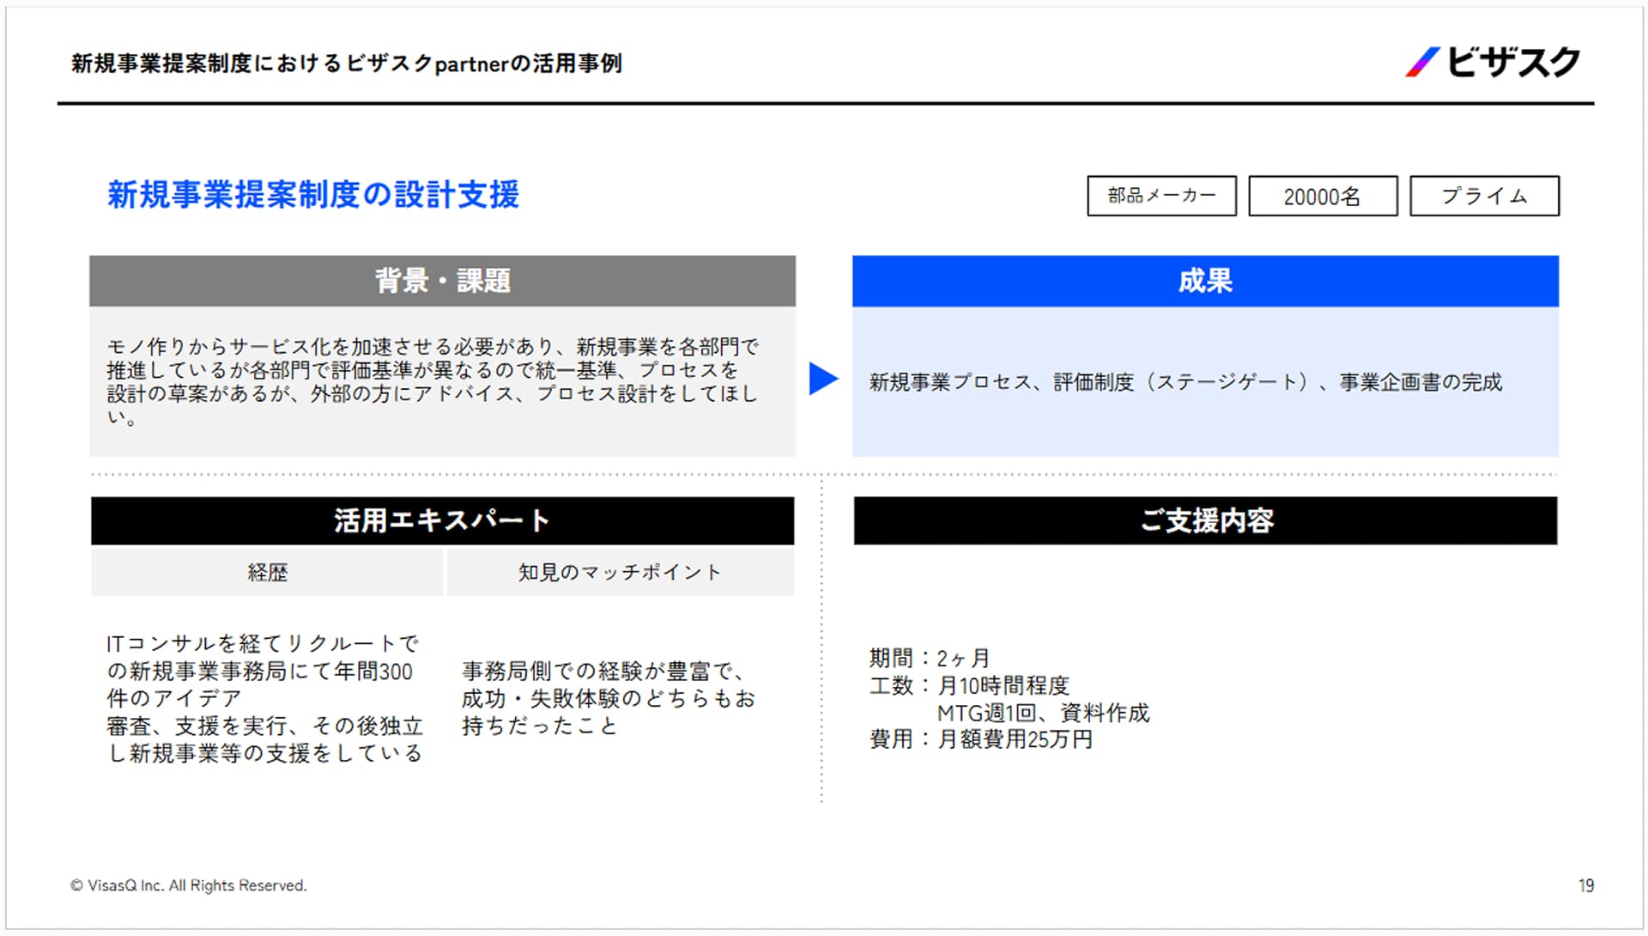Click the line 費用：月額費用25万円
The width and height of the screenshot is (1648, 936).
pyautogui.click(x=980, y=739)
